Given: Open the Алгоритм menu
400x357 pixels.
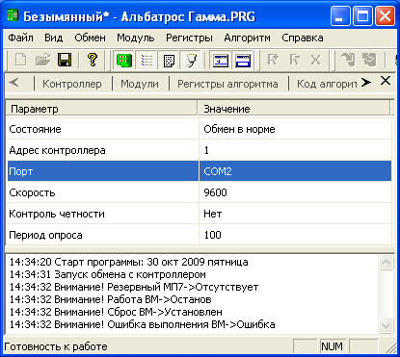Looking at the screenshot, I should 247,38.
